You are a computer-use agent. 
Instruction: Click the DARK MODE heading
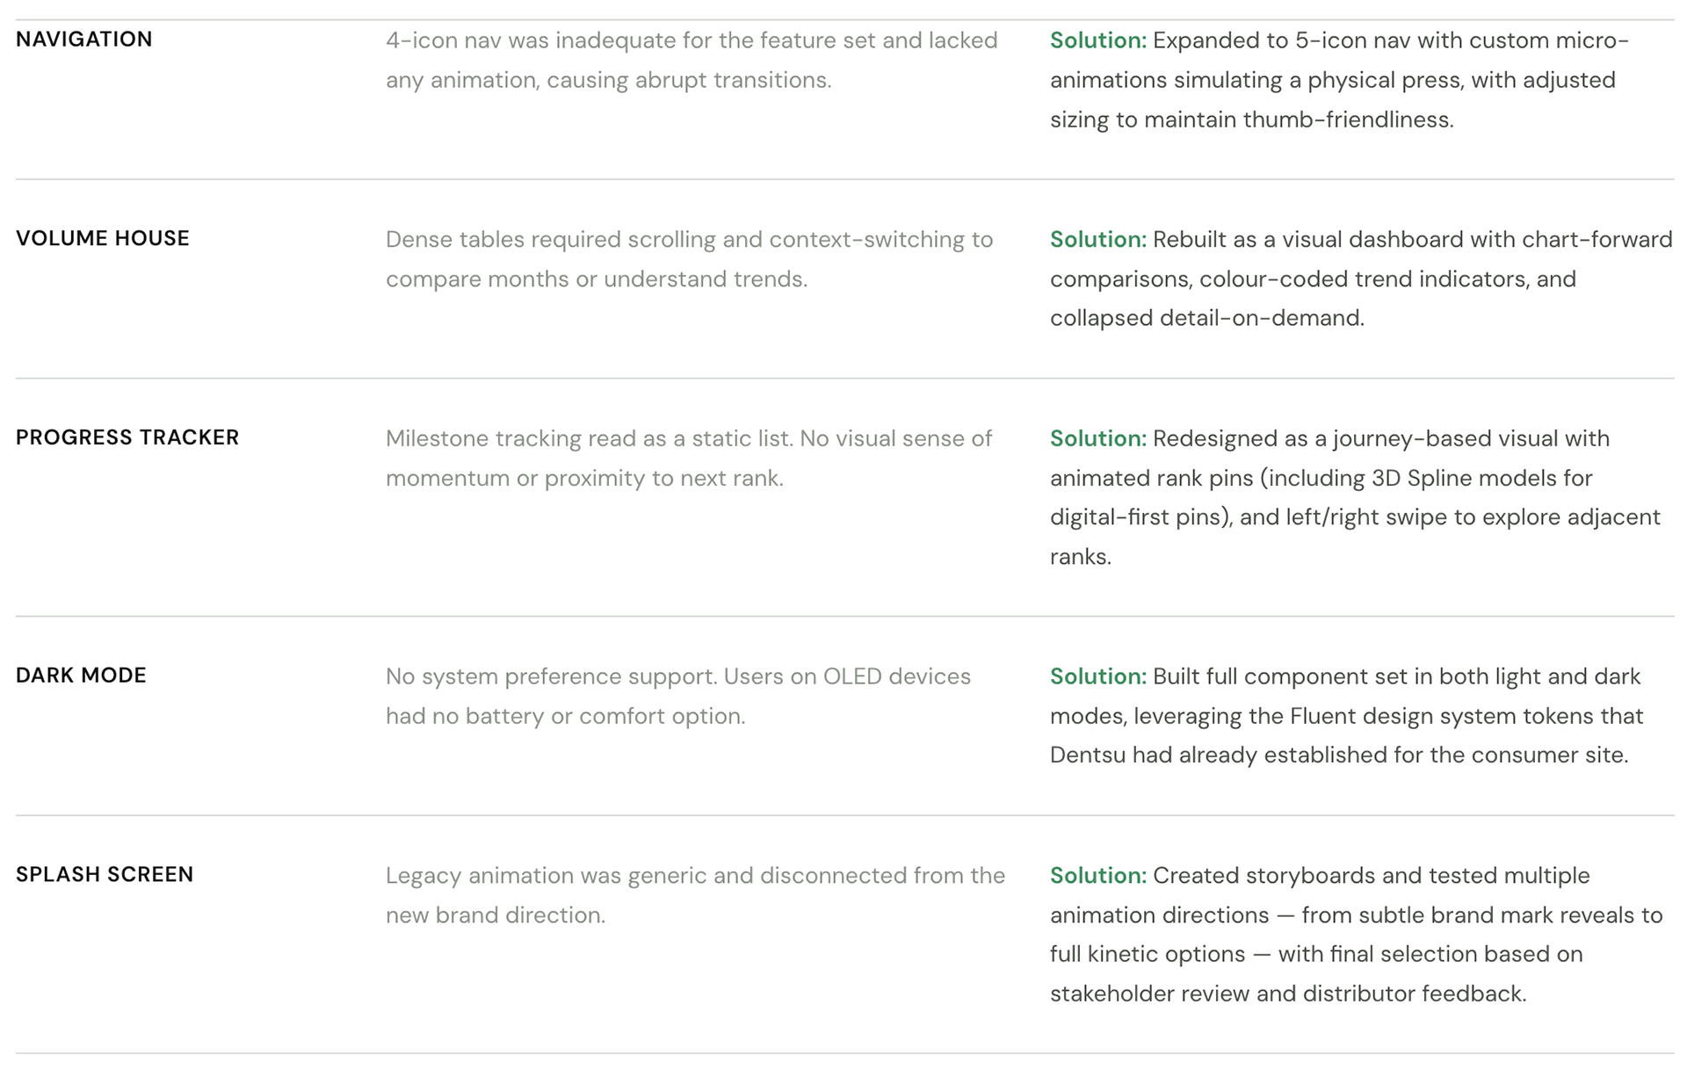tap(81, 675)
